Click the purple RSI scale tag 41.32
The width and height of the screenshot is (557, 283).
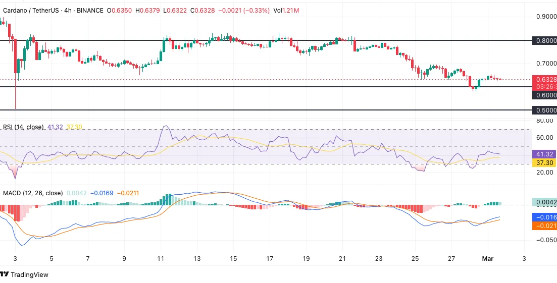coord(544,154)
